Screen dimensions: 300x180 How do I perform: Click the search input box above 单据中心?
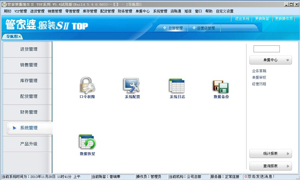pyautogui.click(x=266, y=49)
